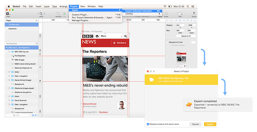Click the artboard preview thumbnail in inspector
257x132 pixels.
coord(181,60)
